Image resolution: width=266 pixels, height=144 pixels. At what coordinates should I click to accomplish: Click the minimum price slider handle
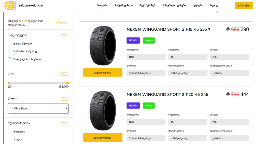coord(9,83)
